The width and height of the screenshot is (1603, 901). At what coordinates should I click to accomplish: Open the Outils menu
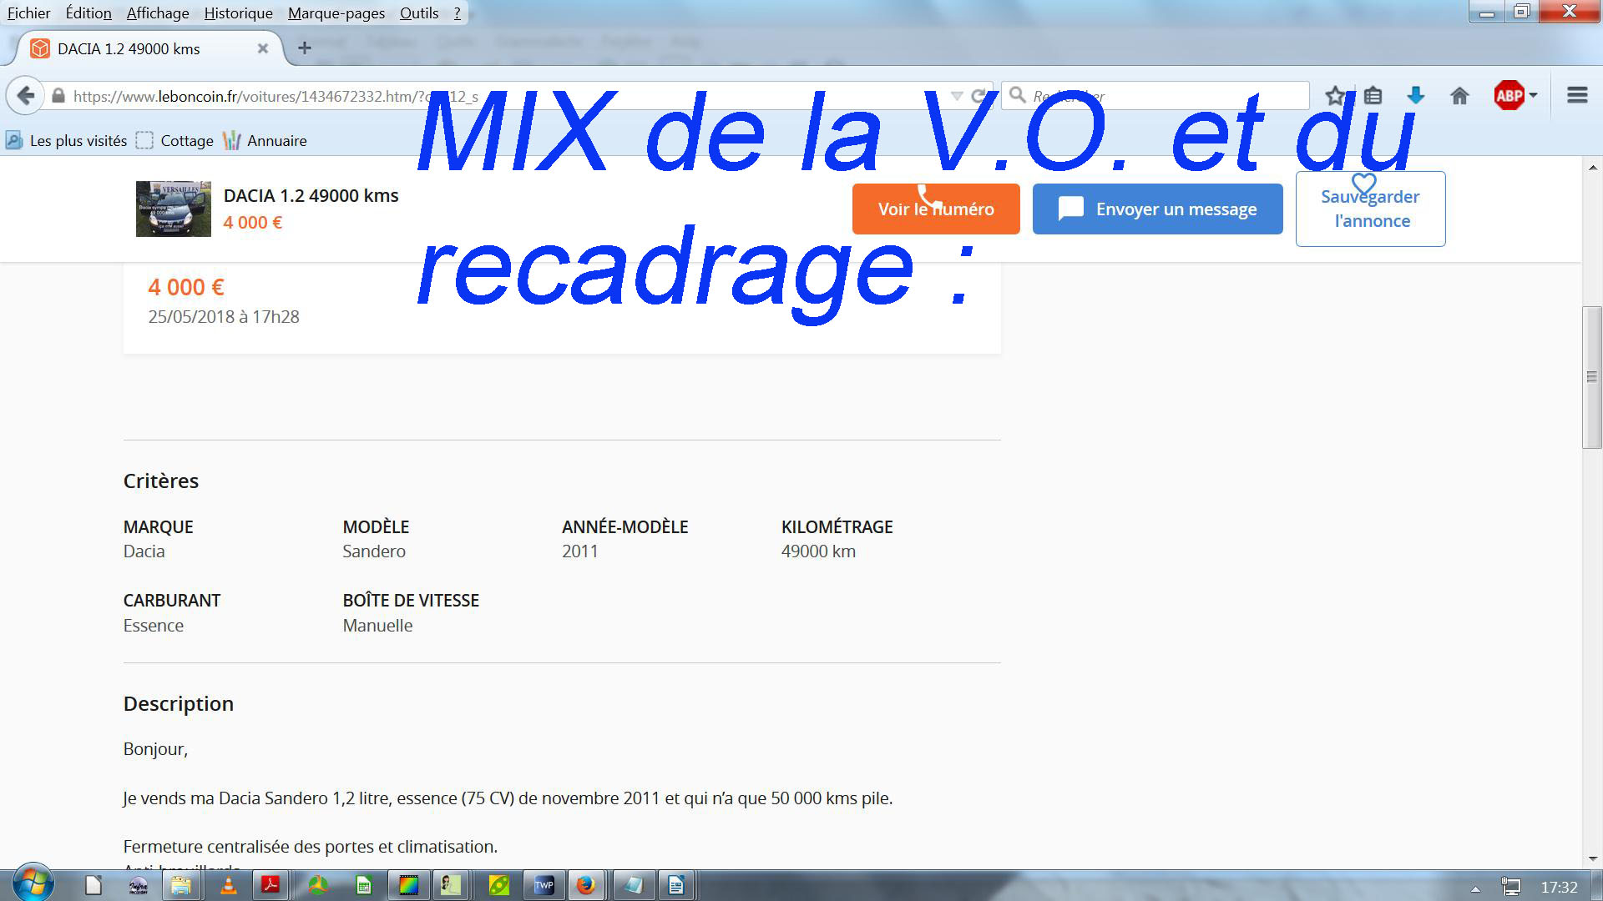coord(419,13)
